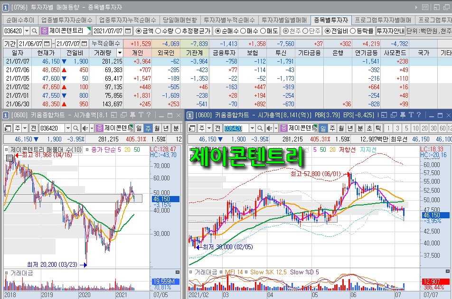This screenshot has width=452, height=299.
Task: Toggle left chart side panel icon
Action: pos(8,128)
